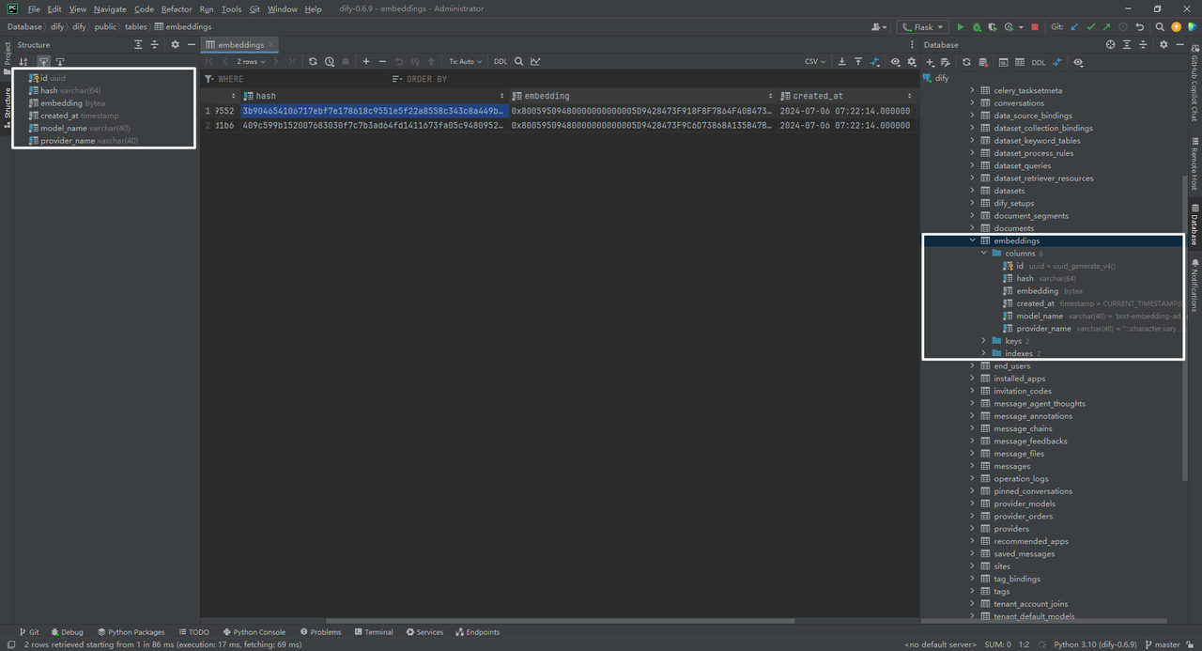Viewport: 1202px width, 651px height.
Task: Click the find magnifier in the table toolbar
Action: point(518,61)
